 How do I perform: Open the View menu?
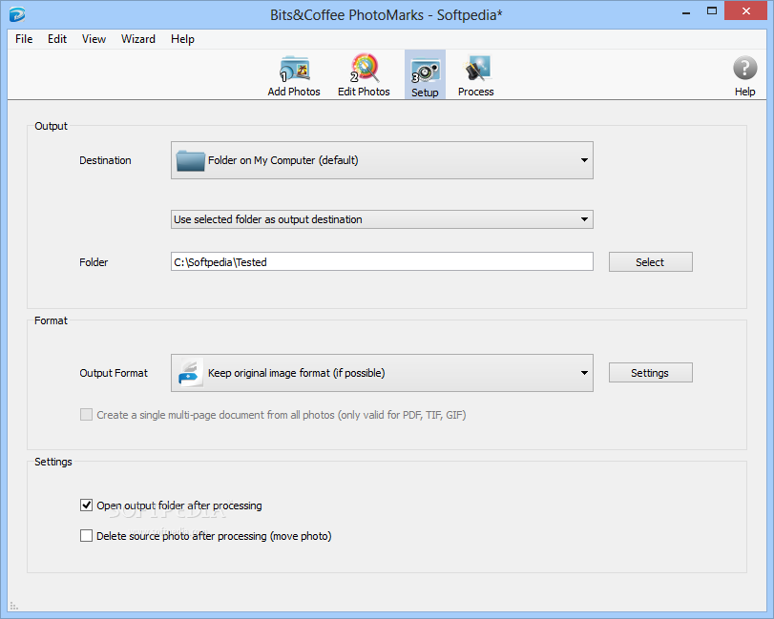[x=94, y=39]
